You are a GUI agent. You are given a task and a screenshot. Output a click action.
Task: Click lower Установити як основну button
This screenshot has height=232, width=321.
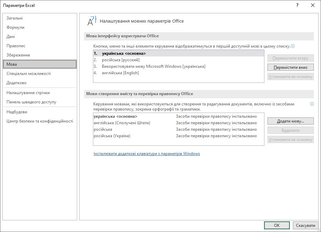click(290, 140)
